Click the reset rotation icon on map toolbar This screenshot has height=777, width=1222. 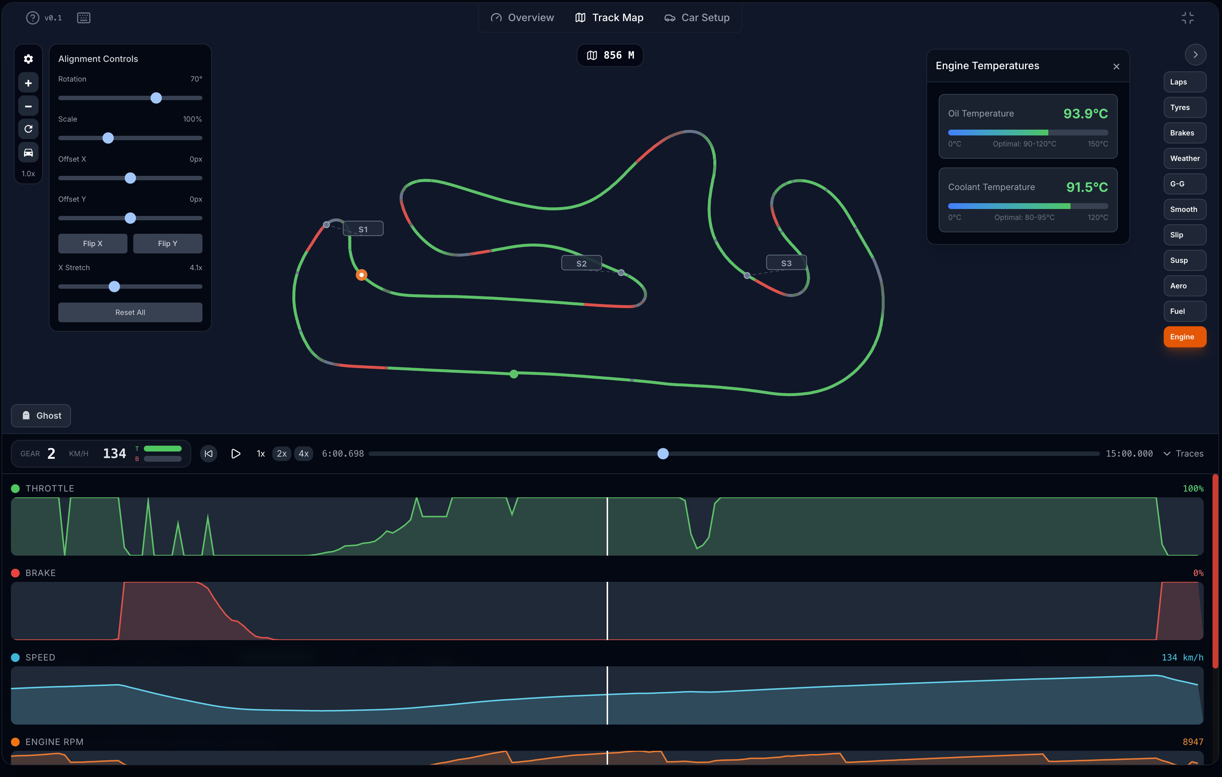click(28, 129)
